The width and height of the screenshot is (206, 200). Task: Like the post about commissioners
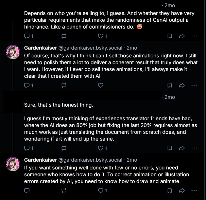click(x=100, y=36)
